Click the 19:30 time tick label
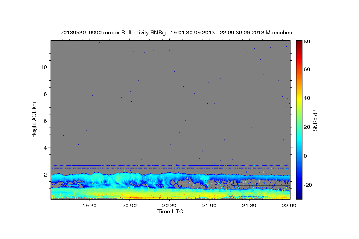 (x=89, y=206)
